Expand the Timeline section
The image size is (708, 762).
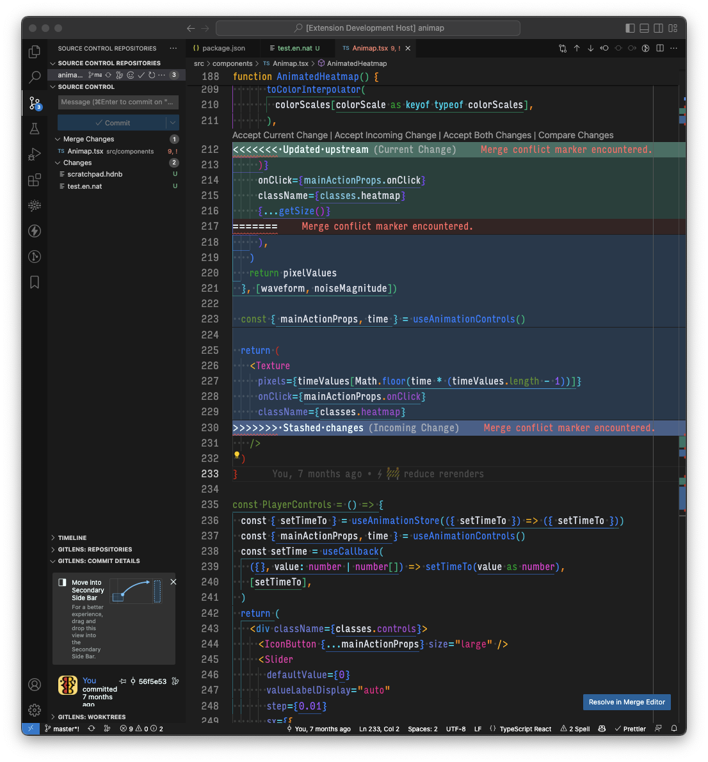(x=72, y=538)
